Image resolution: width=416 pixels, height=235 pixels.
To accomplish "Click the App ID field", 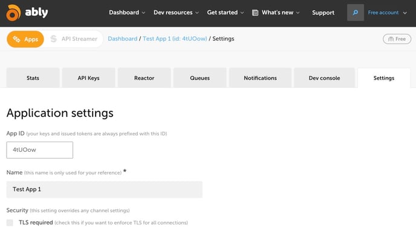I will pyautogui.click(x=39, y=150).
